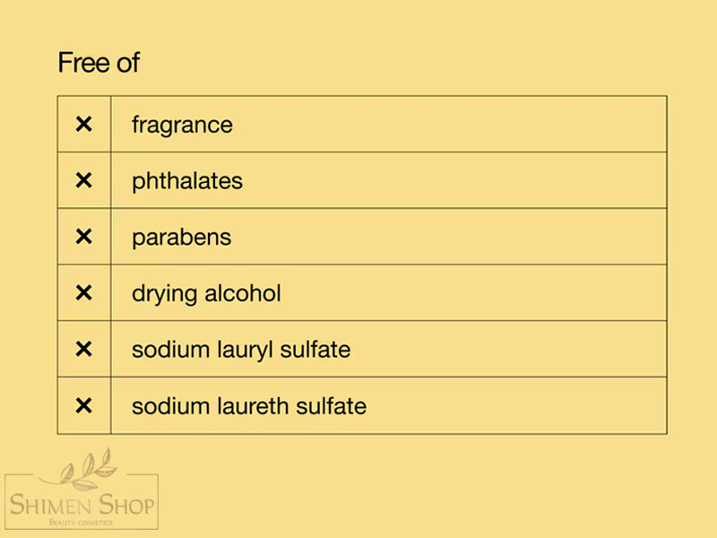The width and height of the screenshot is (717, 538).
Task: Select the phthalates text
Action: tap(187, 181)
